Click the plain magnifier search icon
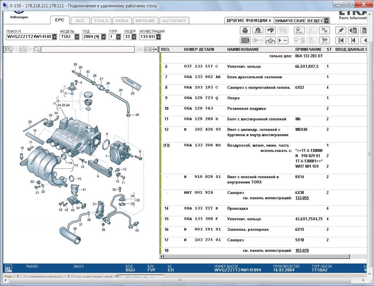 point(37,49)
